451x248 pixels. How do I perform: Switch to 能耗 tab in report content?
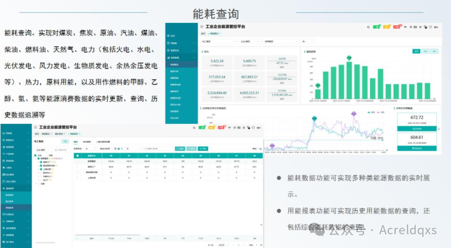point(76,142)
